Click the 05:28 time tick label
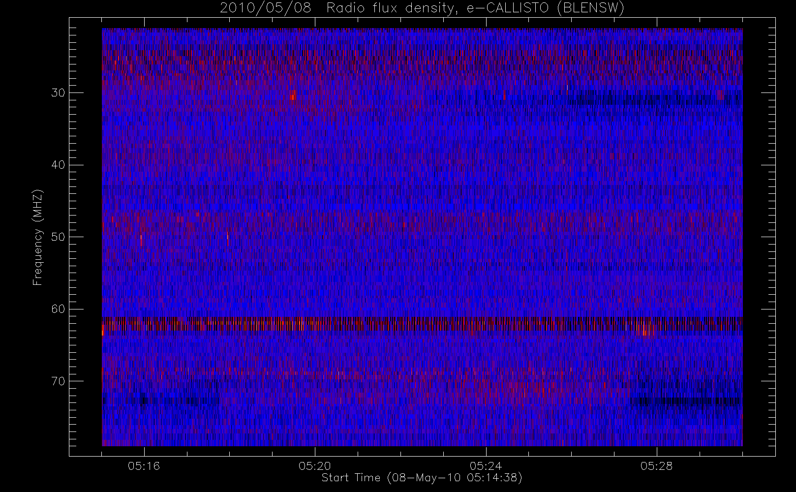 656,466
